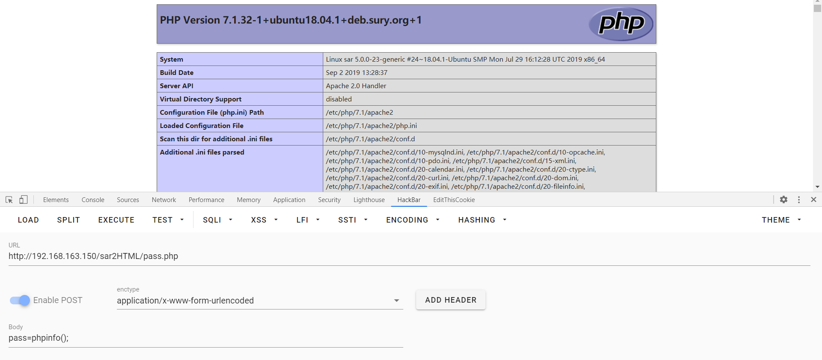Select the HackBar tab
Image resolution: width=822 pixels, height=360 pixels.
click(409, 200)
